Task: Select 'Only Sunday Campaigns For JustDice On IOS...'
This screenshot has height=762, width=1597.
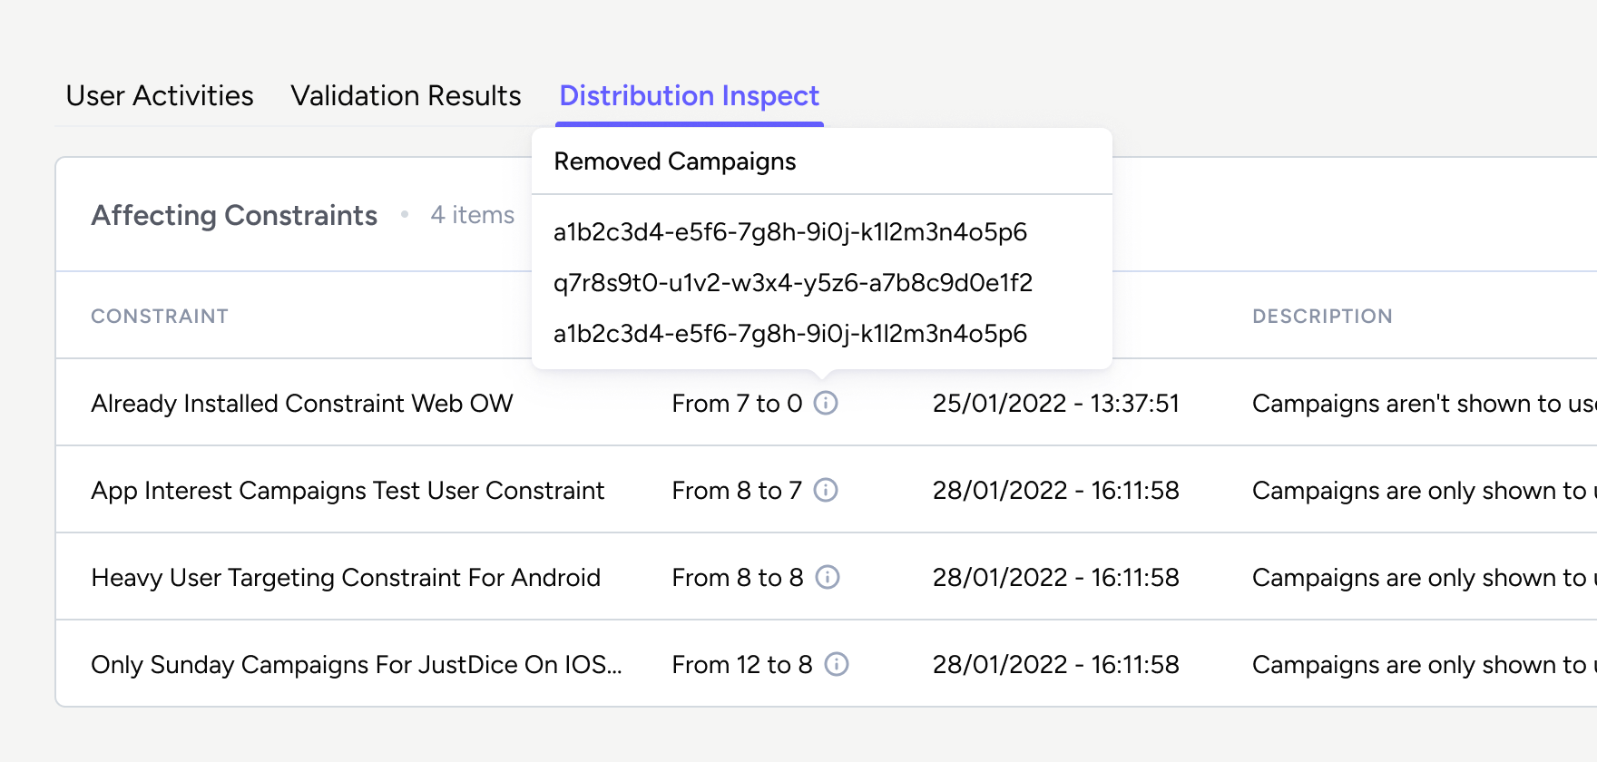Action: (357, 664)
